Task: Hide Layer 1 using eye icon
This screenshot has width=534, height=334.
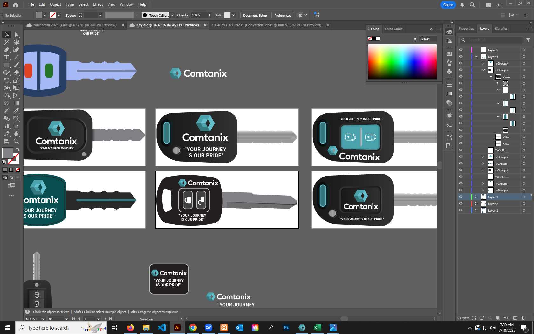Action: [461, 210]
